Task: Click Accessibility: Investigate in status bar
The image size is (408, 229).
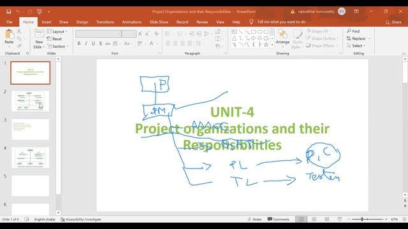Action: pyautogui.click(x=81, y=219)
